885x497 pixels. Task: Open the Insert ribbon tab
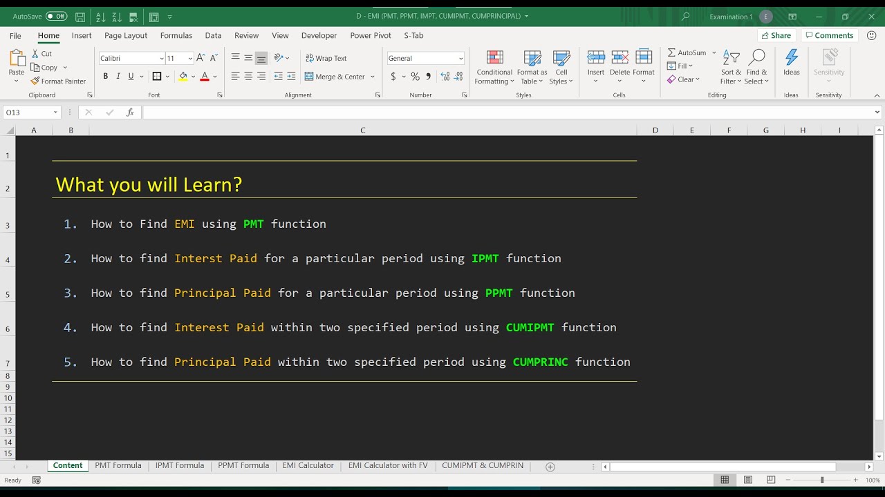[82, 35]
